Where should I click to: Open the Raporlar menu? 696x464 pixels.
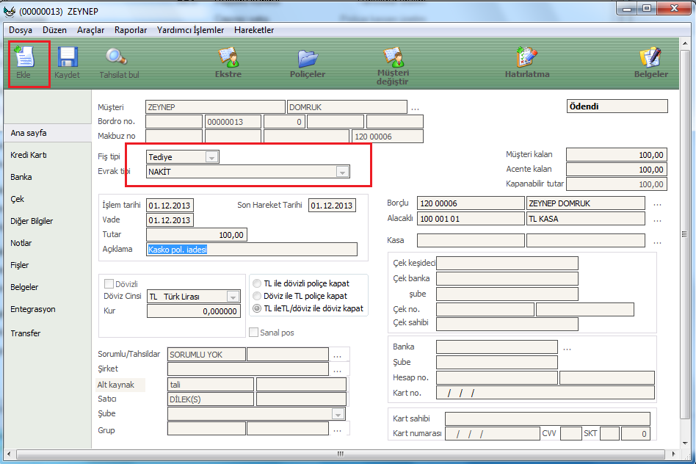(x=131, y=30)
